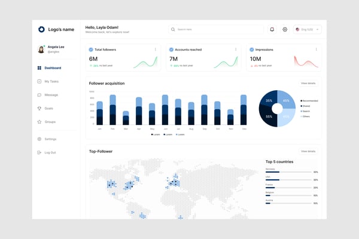Click the Log Out exit icon
Image resolution: width=359 pixels, height=239 pixels.
(x=39, y=152)
